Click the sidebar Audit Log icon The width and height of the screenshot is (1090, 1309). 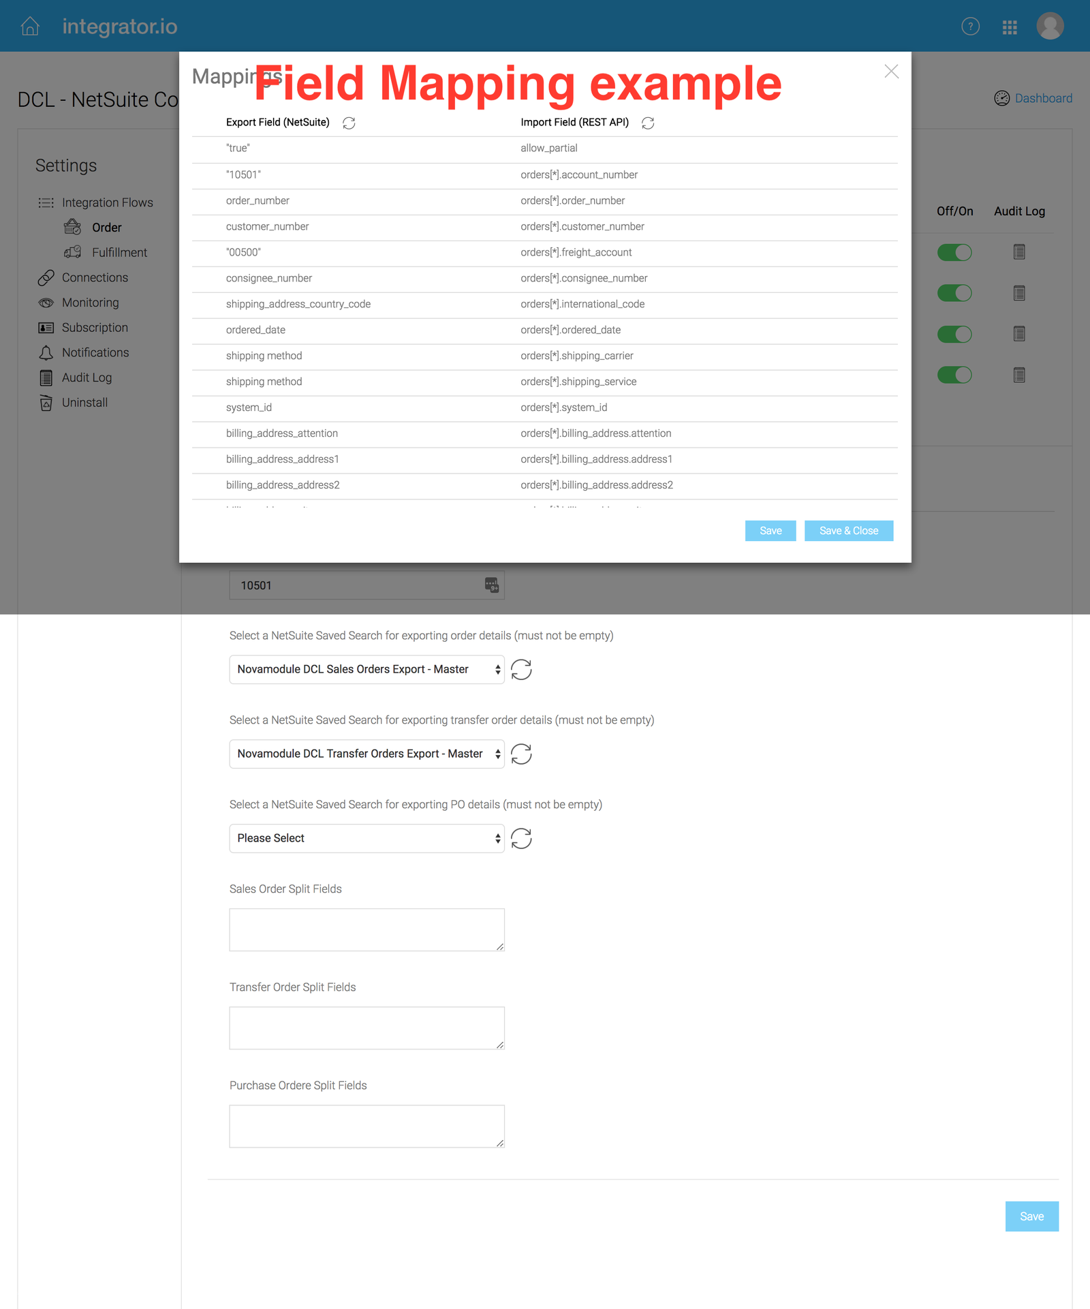coord(46,378)
